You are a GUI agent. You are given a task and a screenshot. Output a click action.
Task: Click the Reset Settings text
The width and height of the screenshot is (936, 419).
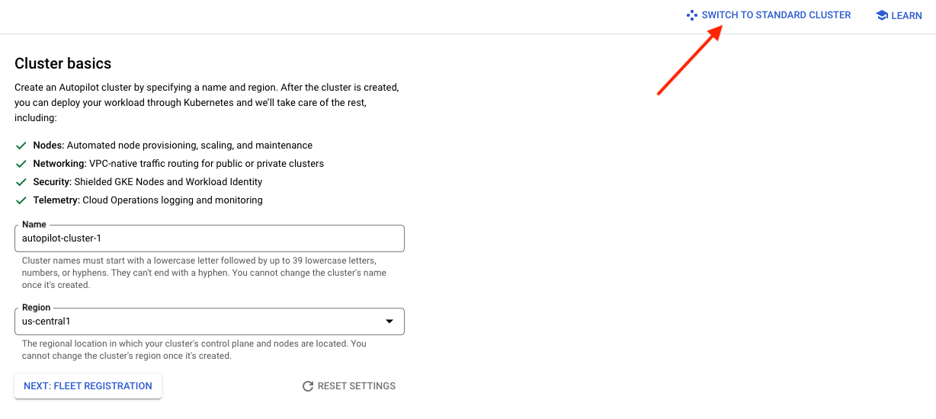pyautogui.click(x=357, y=386)
